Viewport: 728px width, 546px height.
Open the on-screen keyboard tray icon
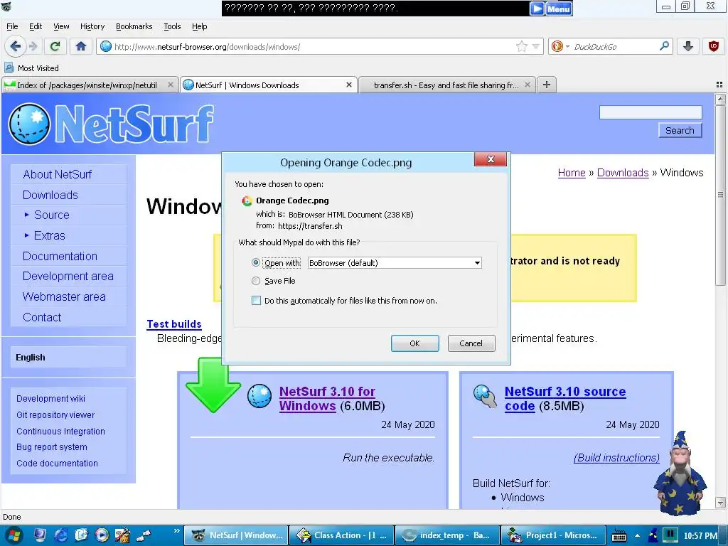point(619,535)
